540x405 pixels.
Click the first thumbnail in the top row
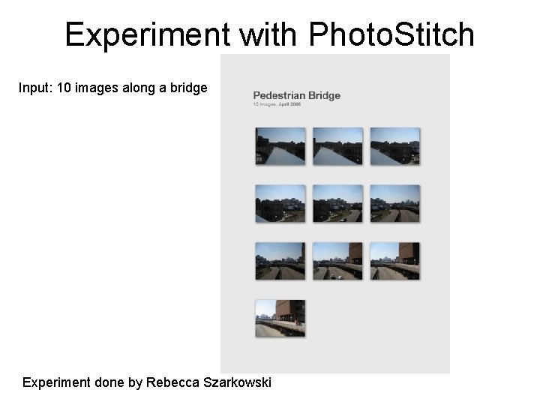(x=280, y=146)
